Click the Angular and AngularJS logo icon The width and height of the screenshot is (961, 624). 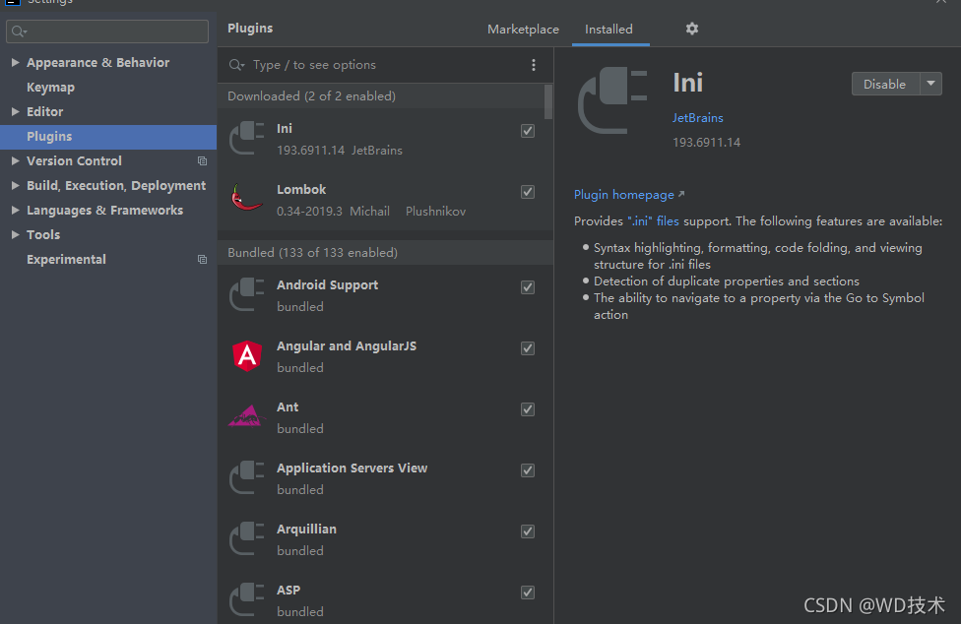(247, 355)
